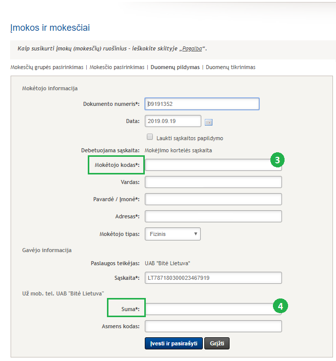
Task: Select the Duomenų pildymas step
Action: coord(175,67)
